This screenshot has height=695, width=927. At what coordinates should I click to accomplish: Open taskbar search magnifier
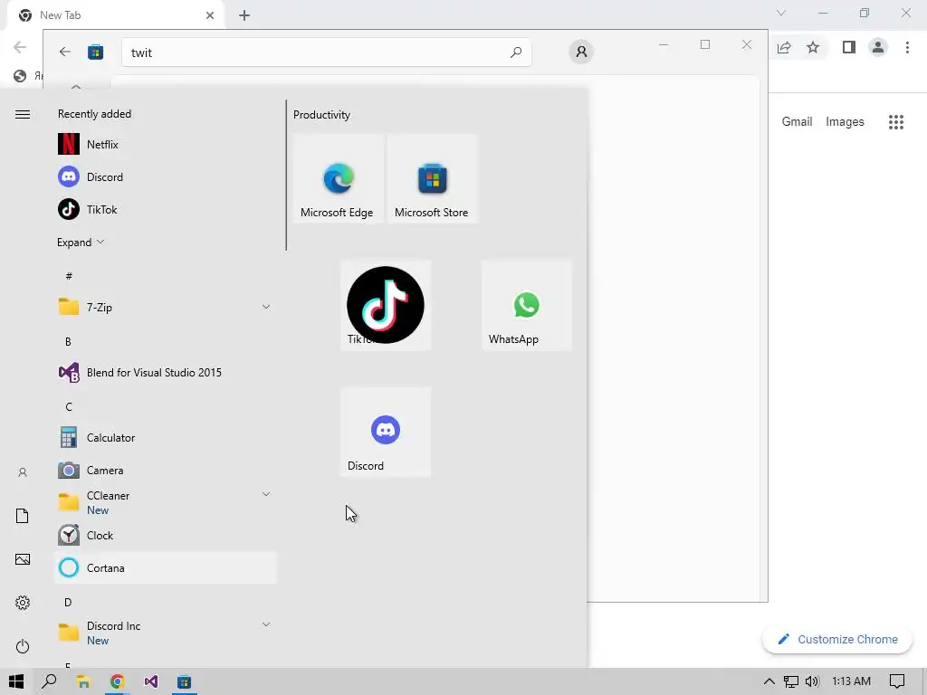pyautogui.click(x=50, y=681)
